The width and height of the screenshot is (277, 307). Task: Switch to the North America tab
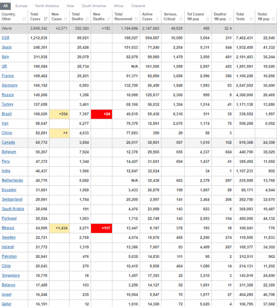point(47,6)
